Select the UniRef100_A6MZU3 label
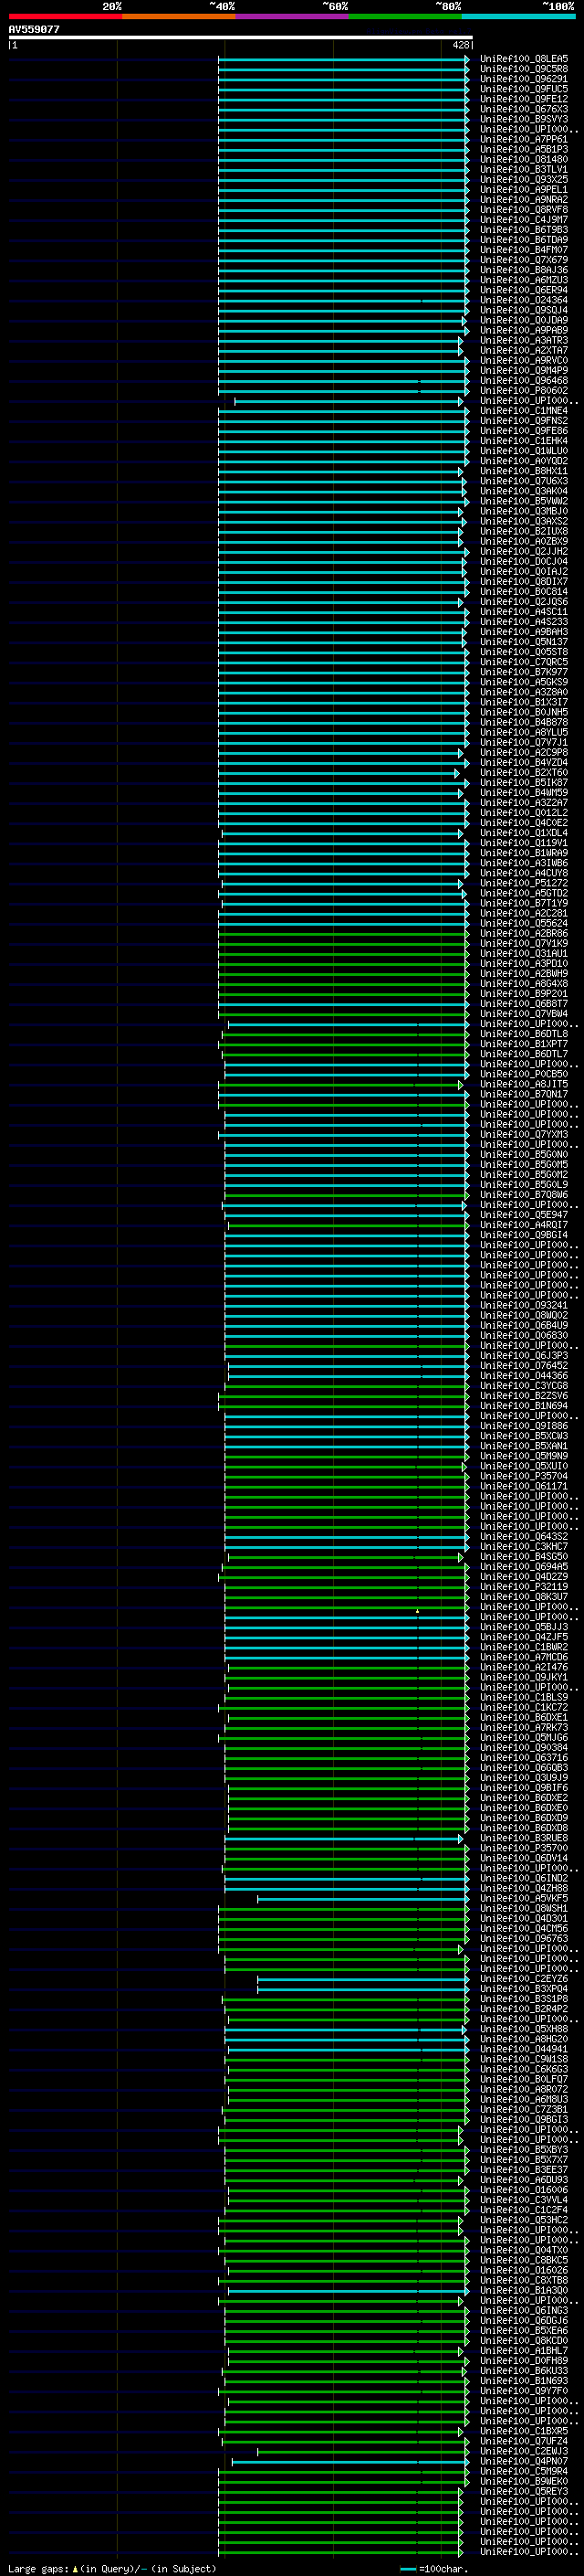The image size is (584, 2576). tap(524, 280)
